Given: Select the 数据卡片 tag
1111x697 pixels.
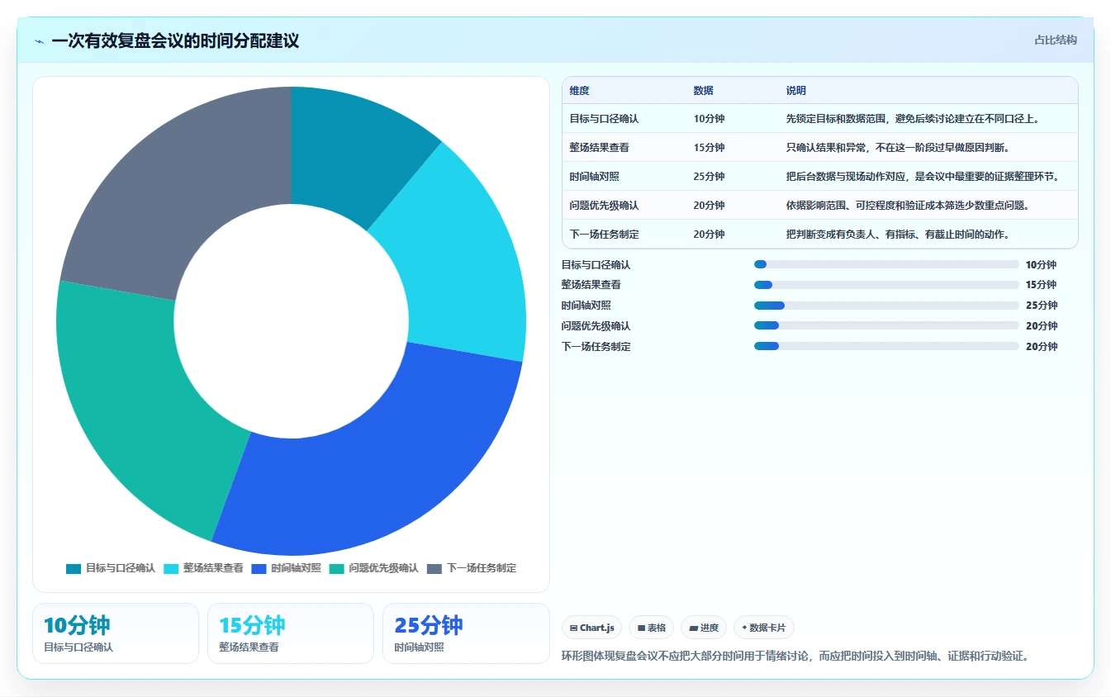Looking at the screenshot, I should 764,628.
